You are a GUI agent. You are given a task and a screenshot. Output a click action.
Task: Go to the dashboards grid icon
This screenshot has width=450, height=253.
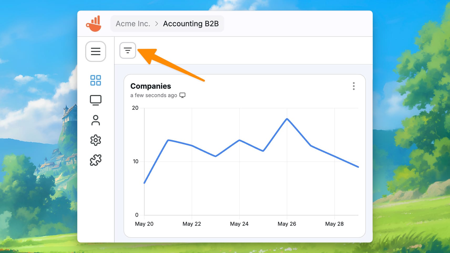pos(96,80)
